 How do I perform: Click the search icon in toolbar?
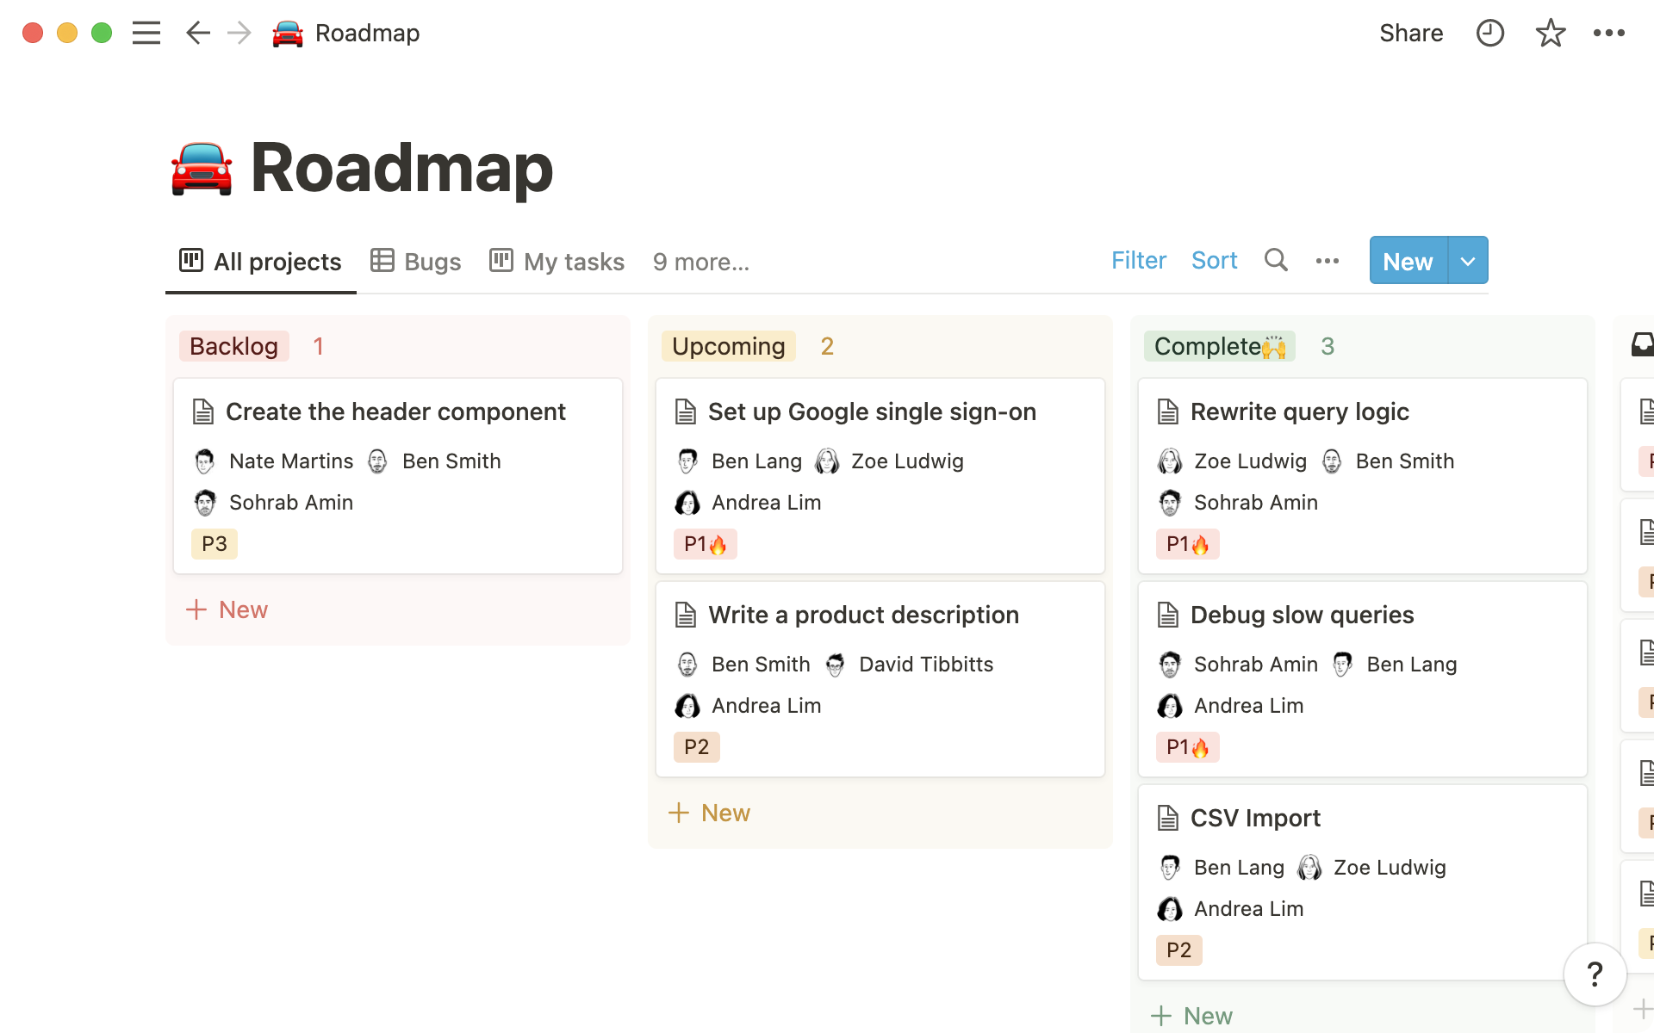[1277, 259]
